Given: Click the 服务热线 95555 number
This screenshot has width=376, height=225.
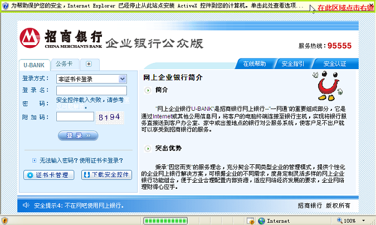Looking at the screenshot, I should click(x=339, y=46).
